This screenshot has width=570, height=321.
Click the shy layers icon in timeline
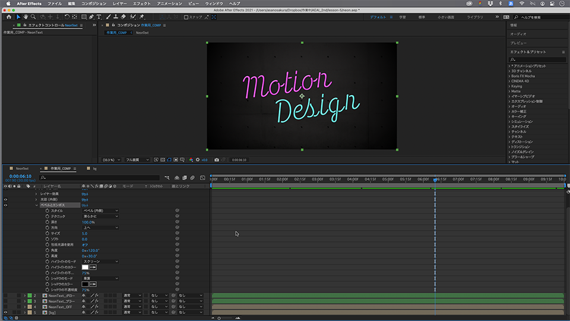pyautogui.click(x=177, y=178)
